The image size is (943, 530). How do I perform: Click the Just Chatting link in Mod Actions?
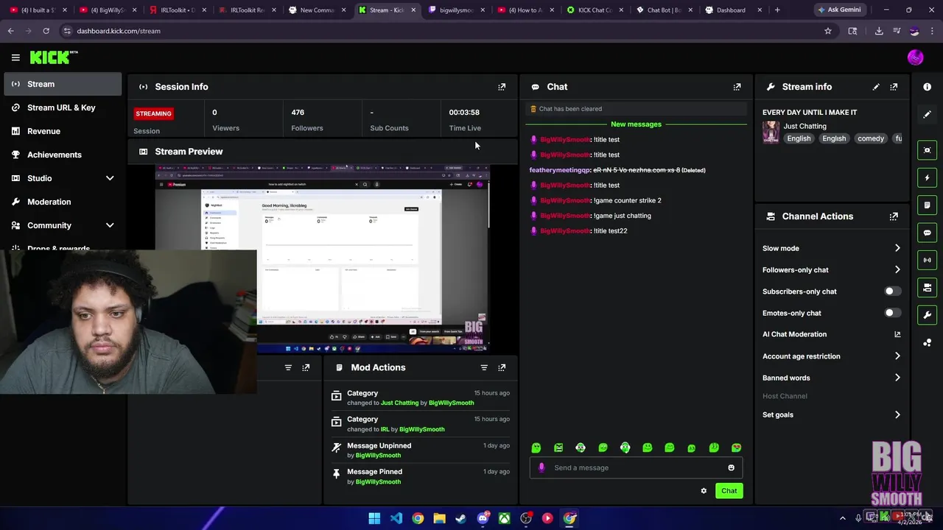[399, 403]
